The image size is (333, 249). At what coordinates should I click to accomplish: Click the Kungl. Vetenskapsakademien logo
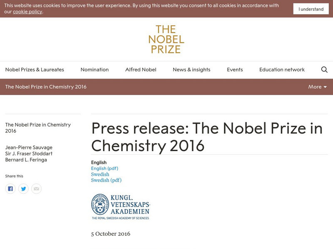[x=120, y=207]
